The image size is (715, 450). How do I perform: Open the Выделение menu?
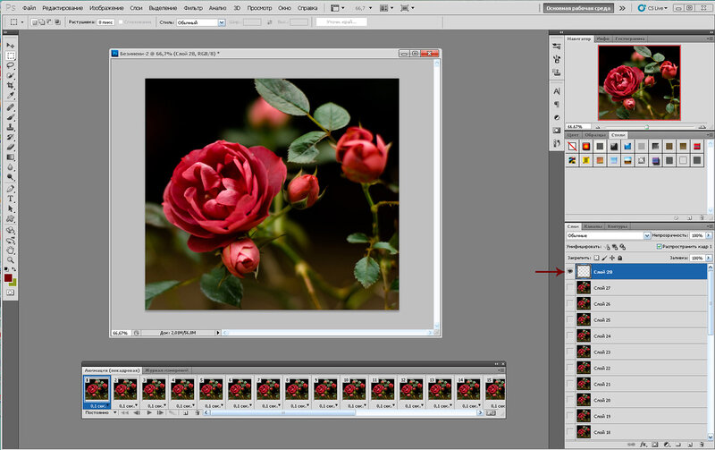coord(163,8)
